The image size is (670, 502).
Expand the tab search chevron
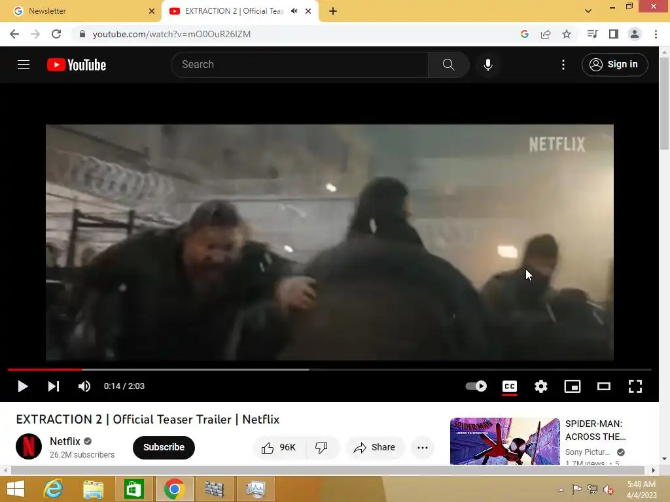click(x=588, y=11)
